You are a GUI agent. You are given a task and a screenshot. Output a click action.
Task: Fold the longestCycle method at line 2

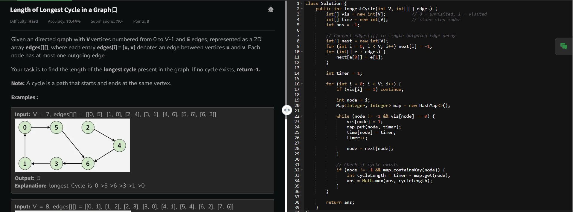302,9
